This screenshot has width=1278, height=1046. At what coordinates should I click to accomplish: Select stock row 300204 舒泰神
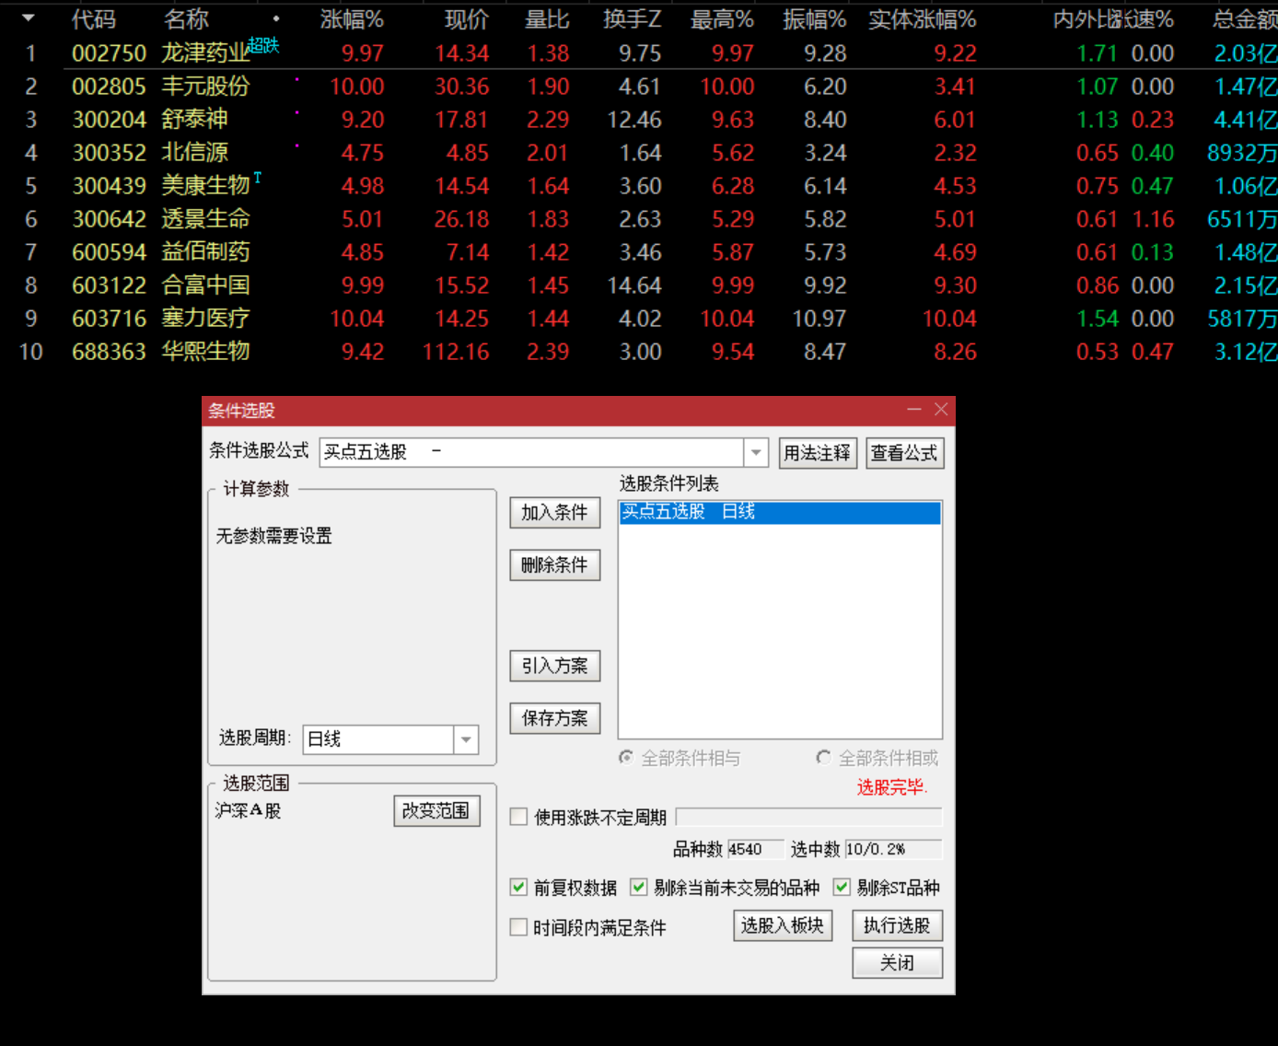coord(639,120)
